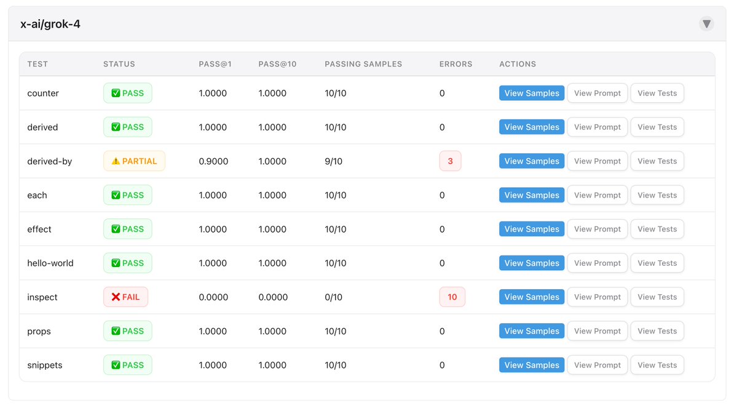Open View Tests for counter test
This screenshot has height=408, width=737.
point(657,93)
